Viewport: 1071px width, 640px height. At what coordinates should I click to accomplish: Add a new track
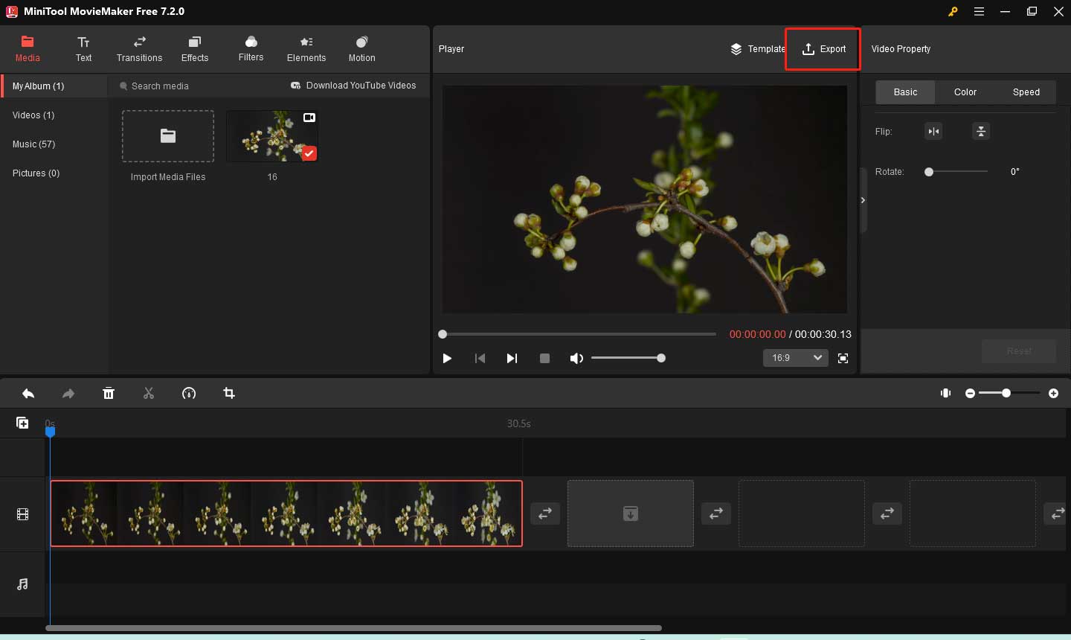click(x=22, y=423)
